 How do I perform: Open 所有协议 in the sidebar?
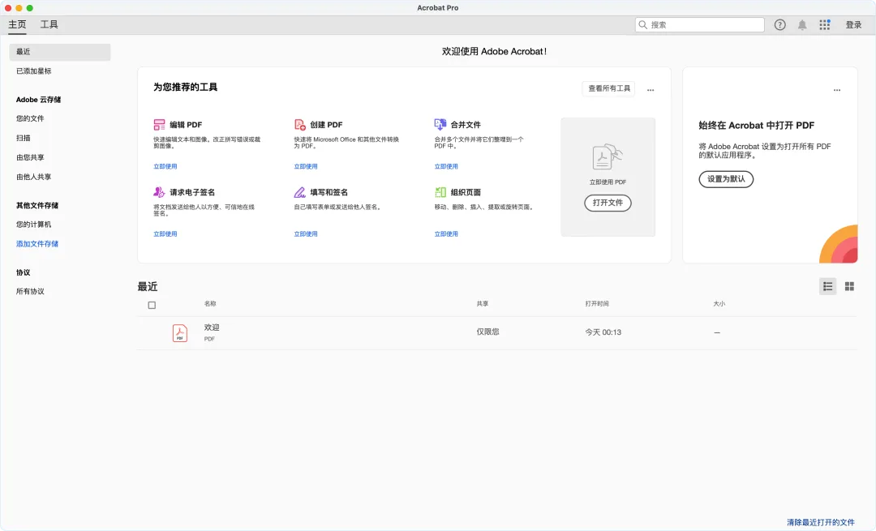click(x=30, y=292)
